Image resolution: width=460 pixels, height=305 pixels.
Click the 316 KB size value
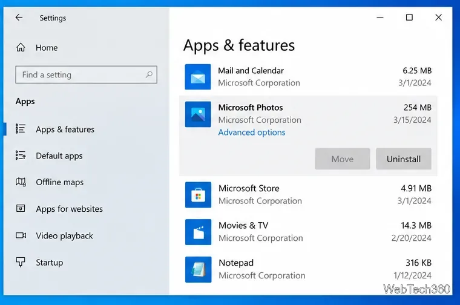(x=419, y=263)
